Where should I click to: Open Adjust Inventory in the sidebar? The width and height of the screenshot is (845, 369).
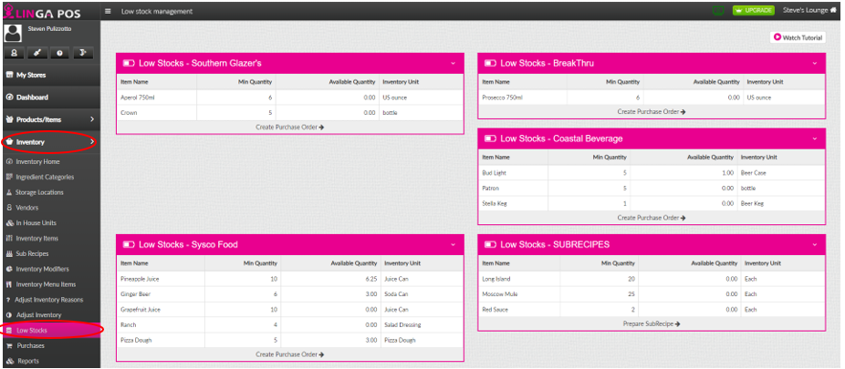point(38,314)
